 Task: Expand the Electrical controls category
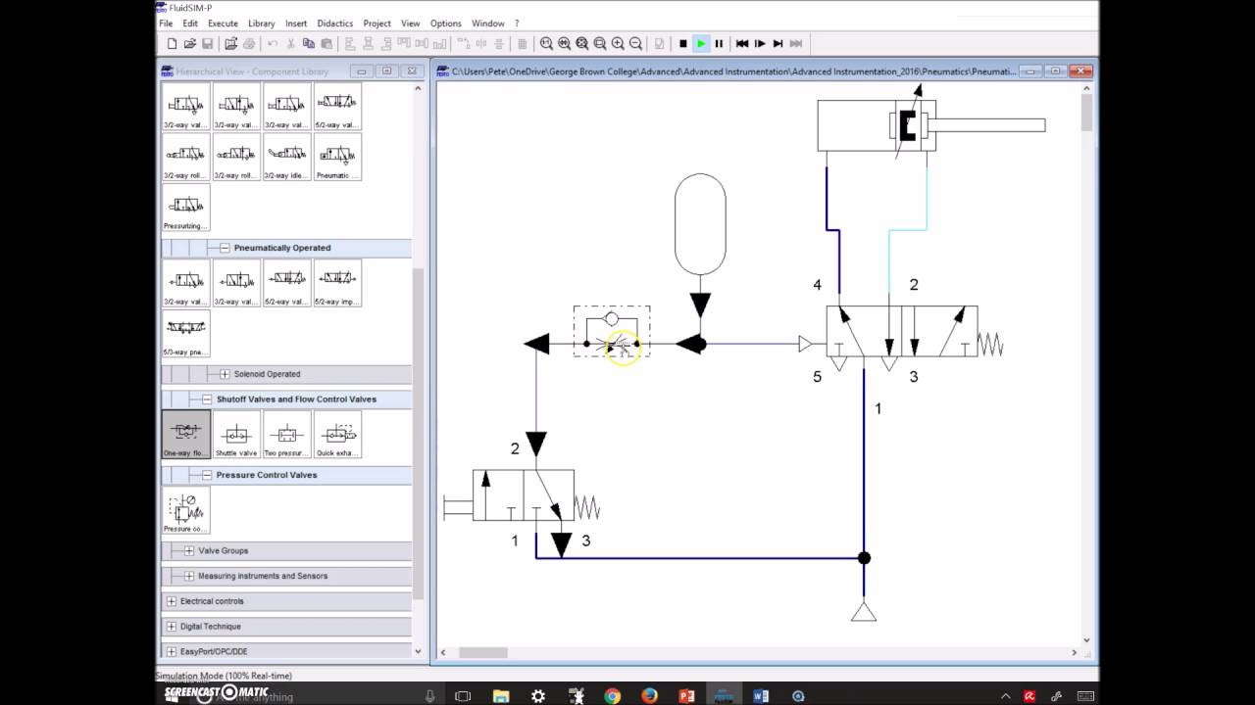click(172, 601)
